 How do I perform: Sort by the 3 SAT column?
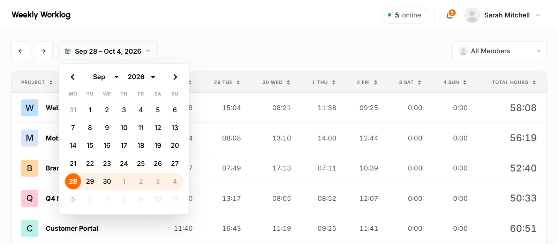click(410, 83)
